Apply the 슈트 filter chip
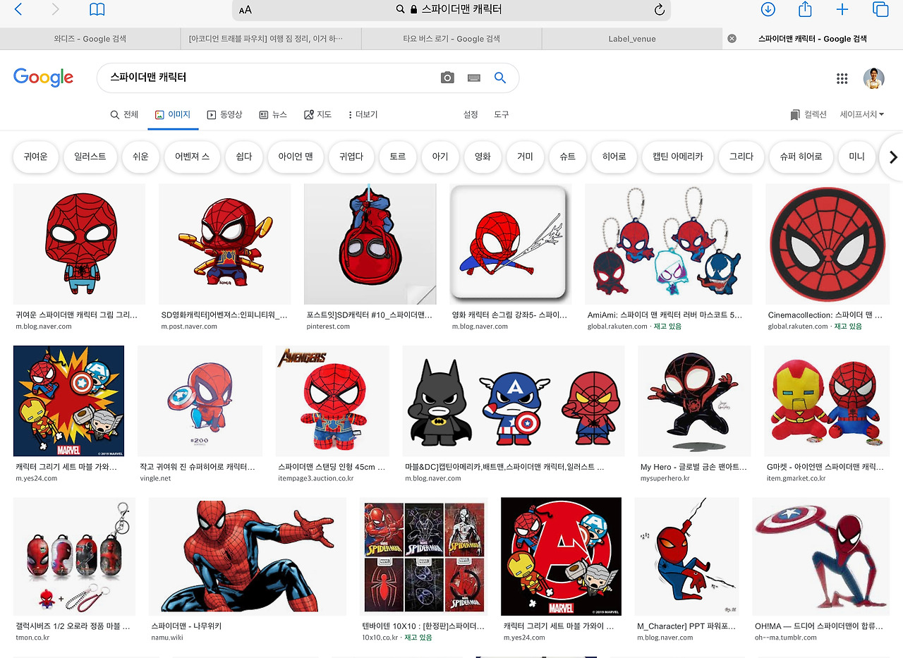Screen dimensions: 903x658 point(567,157)
